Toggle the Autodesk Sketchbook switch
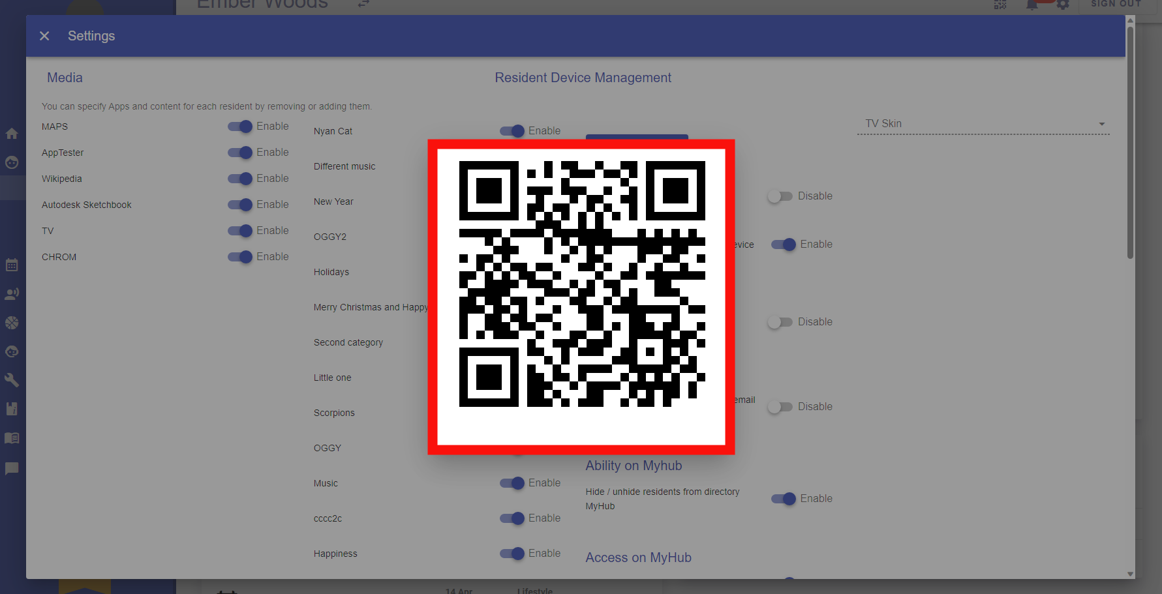1162x594 pixels. click(240, 205)
